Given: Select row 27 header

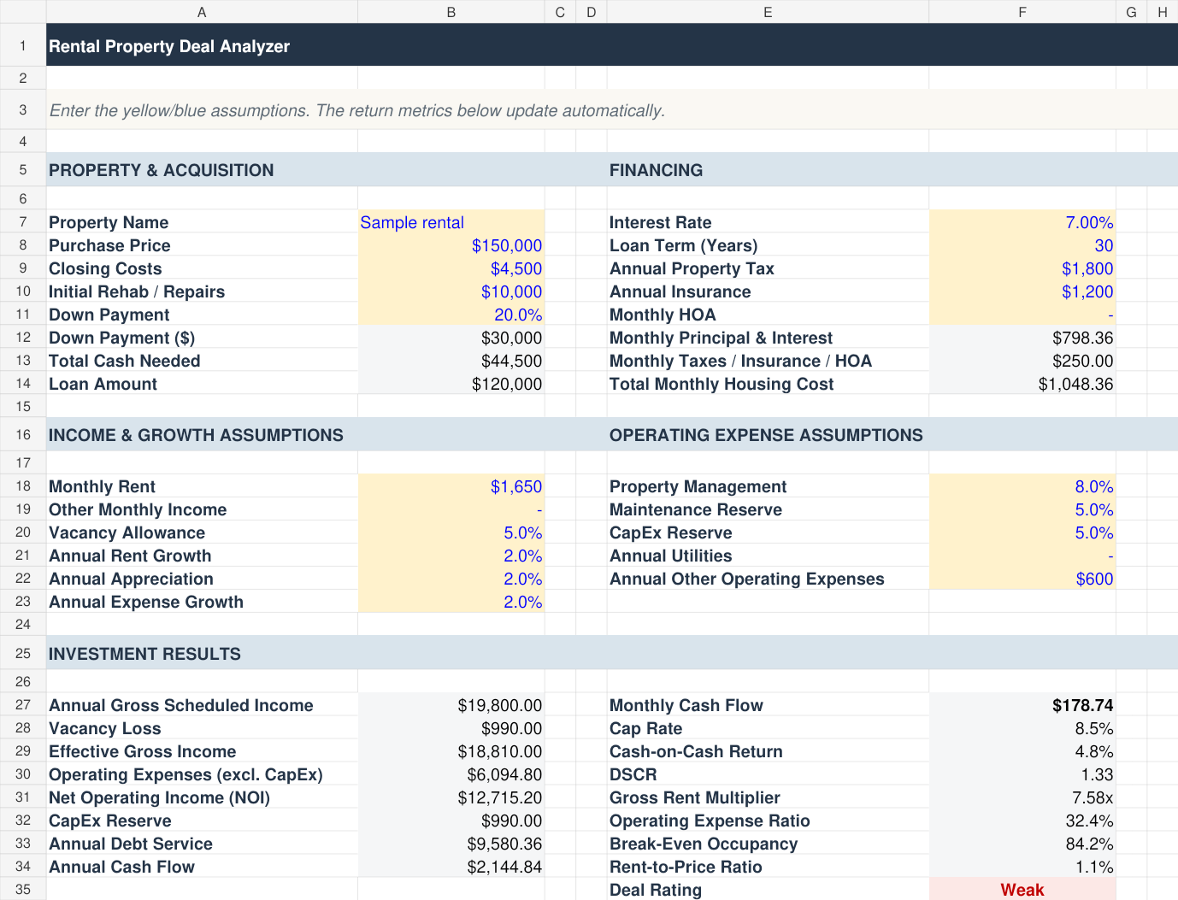Looking at the screenshot, I should [23, 705].
